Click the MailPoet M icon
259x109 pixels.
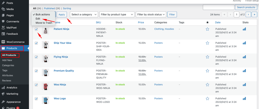[3, 28]
